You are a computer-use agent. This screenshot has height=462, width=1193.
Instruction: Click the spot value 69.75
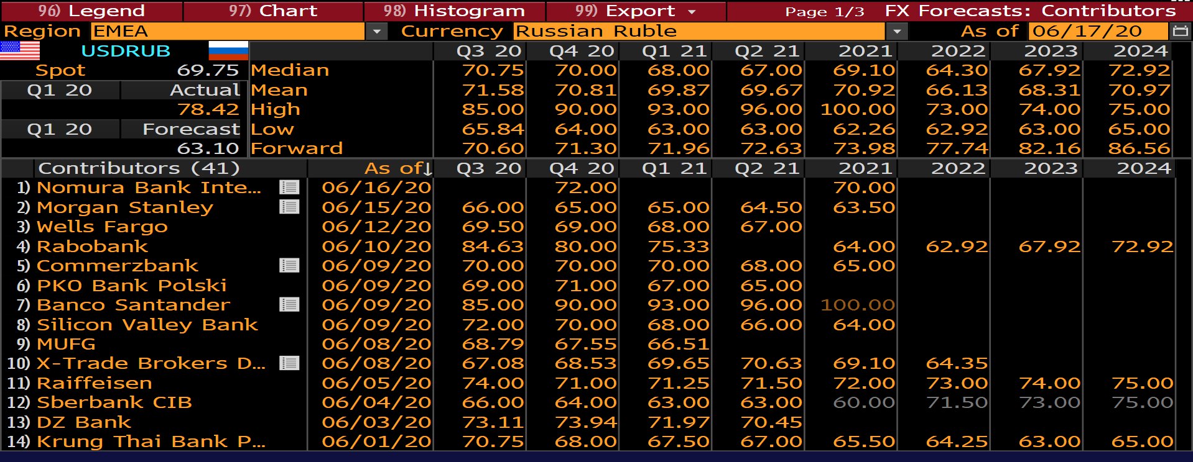208,70
